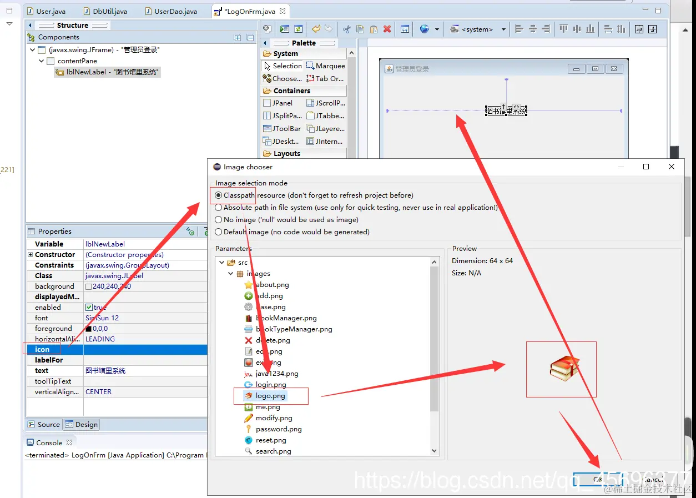Click the Align right edges icon
The width and height of the screenshot is (696, 498).
coord(546,29)
